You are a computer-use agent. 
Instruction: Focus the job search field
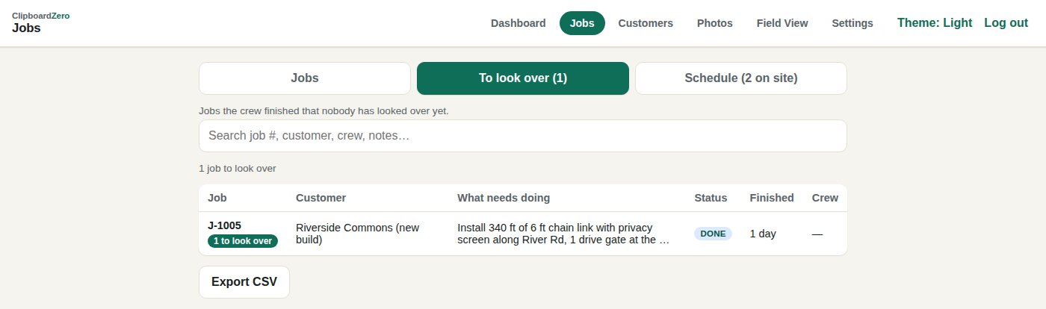tap(523, 136)
